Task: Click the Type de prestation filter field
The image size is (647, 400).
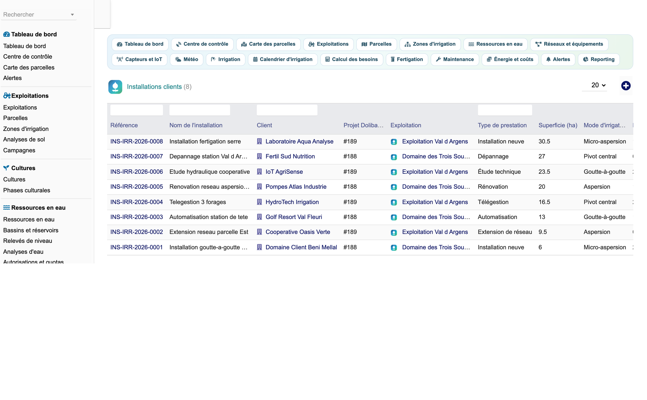Action: 505,110
